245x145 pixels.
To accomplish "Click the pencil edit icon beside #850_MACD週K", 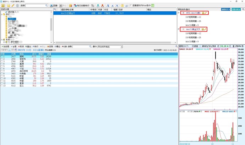I will [x=206, y=13].
